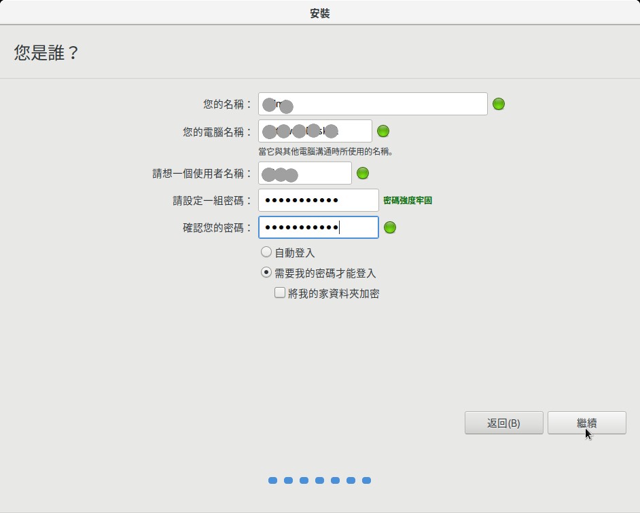The image size is (640, 513).
Task: Click the first progress dot at bottom
Action: click(x=272, y=480)
